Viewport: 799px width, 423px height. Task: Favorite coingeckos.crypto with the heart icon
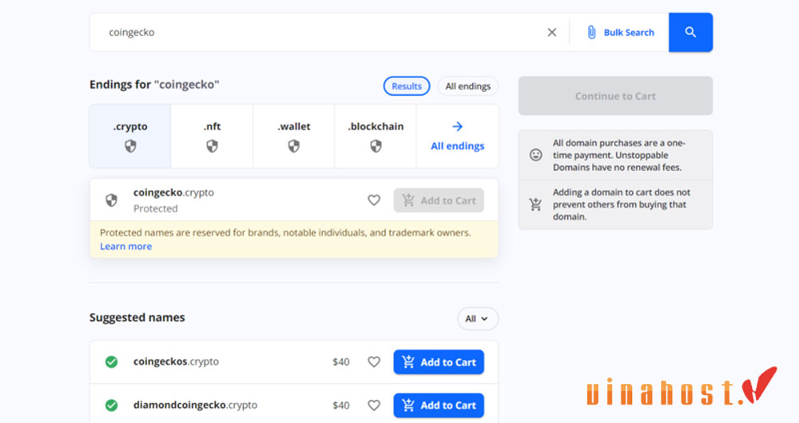[374, 362]
